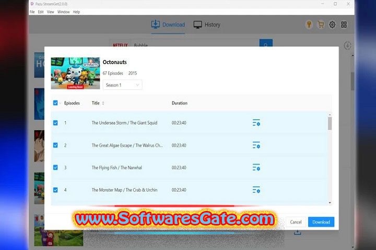Open the File menu

[x=32, y=12]
